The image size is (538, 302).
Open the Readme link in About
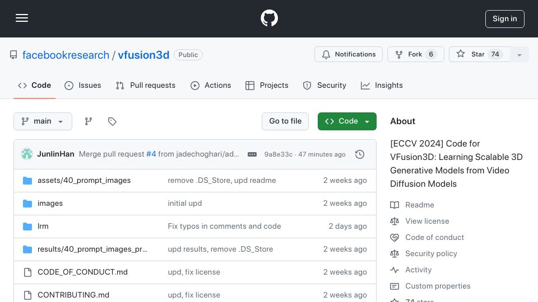(x=420, y=205)
